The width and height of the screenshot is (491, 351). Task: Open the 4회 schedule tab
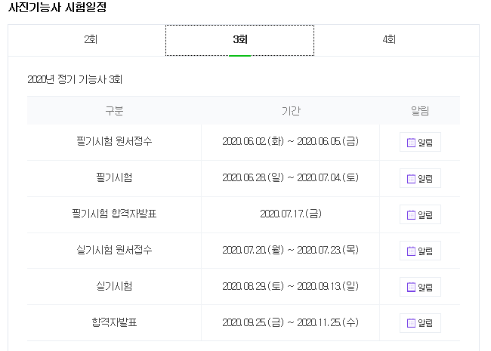coord(389,40)
